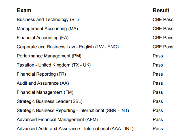Screen dimensions: 185x137
Task: Click the Exam column header
Action: pyautogui.click(x=24, y=11)
